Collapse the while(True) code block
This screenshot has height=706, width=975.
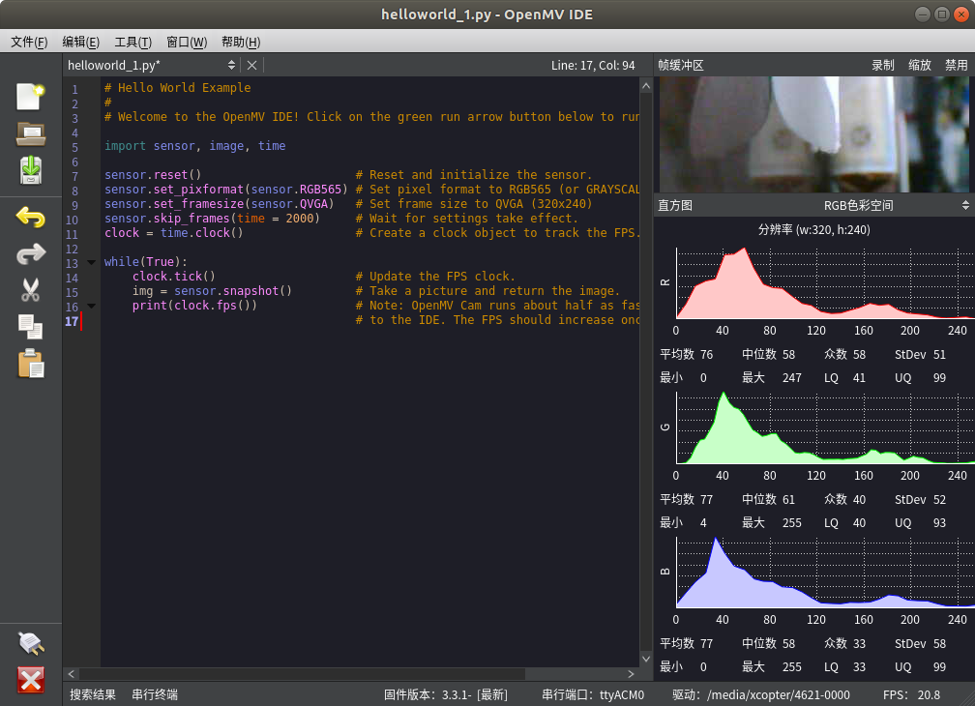click(x=91, y=261)
